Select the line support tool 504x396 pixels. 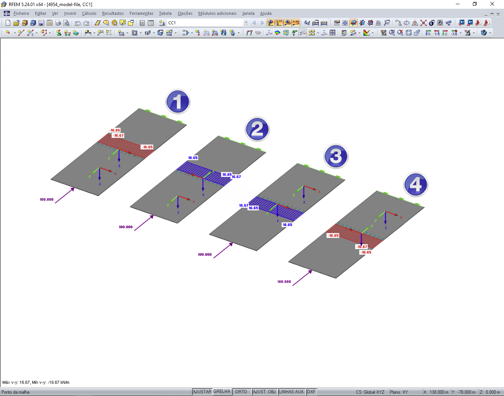point(67,33)
